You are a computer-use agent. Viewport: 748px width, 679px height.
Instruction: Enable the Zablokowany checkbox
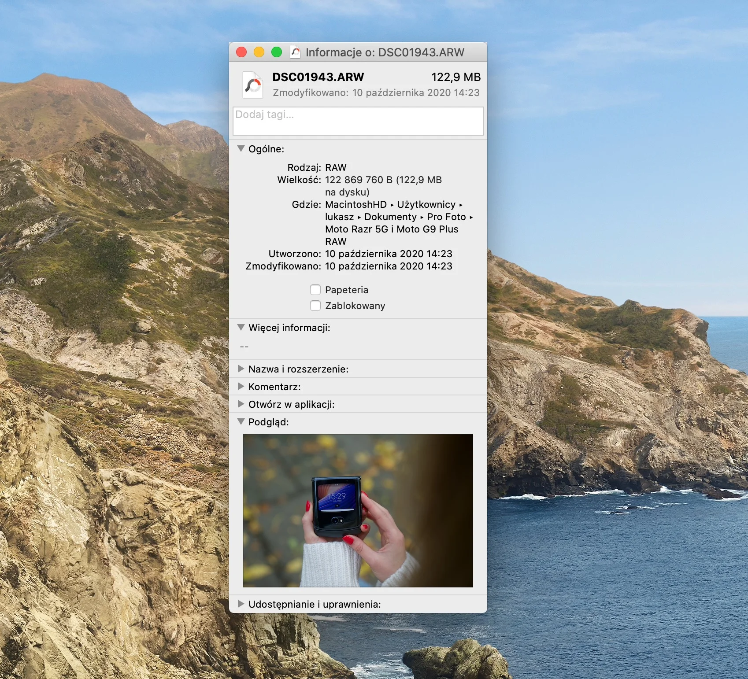315,306
